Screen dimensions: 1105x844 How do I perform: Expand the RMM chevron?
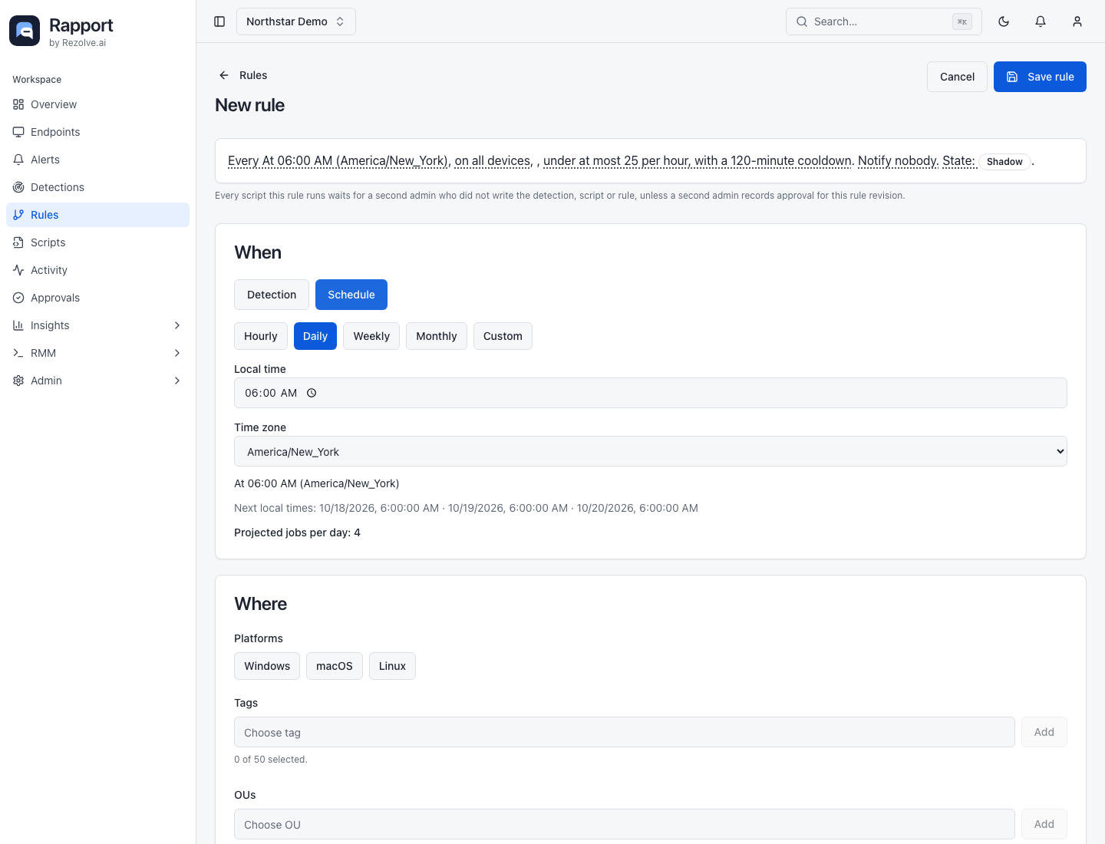pos(177,353)
